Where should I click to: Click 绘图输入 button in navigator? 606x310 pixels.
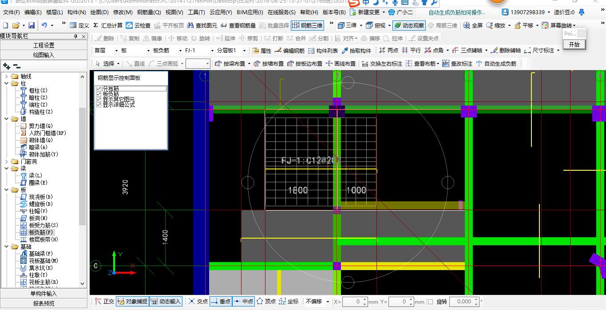(44, 55)
